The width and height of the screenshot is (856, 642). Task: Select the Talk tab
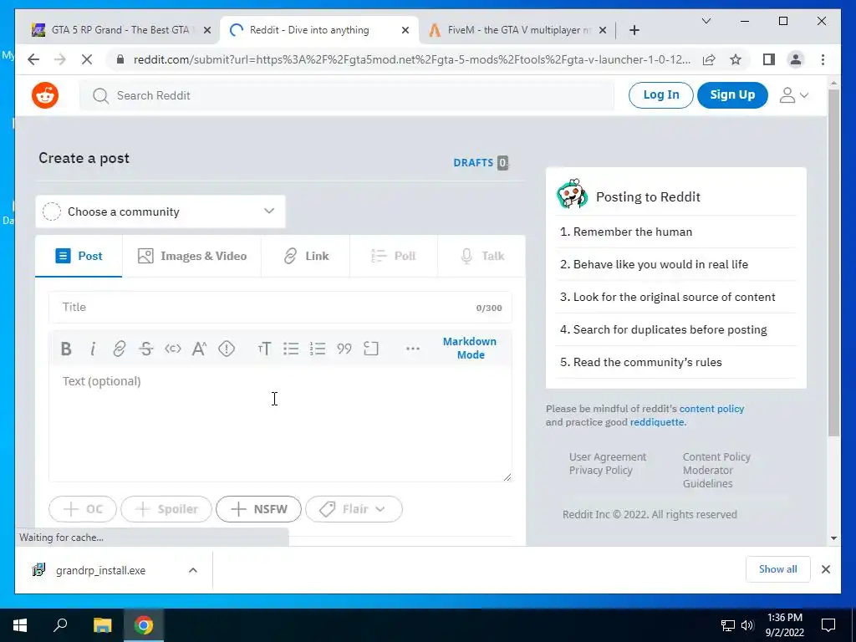click(481, 256)
